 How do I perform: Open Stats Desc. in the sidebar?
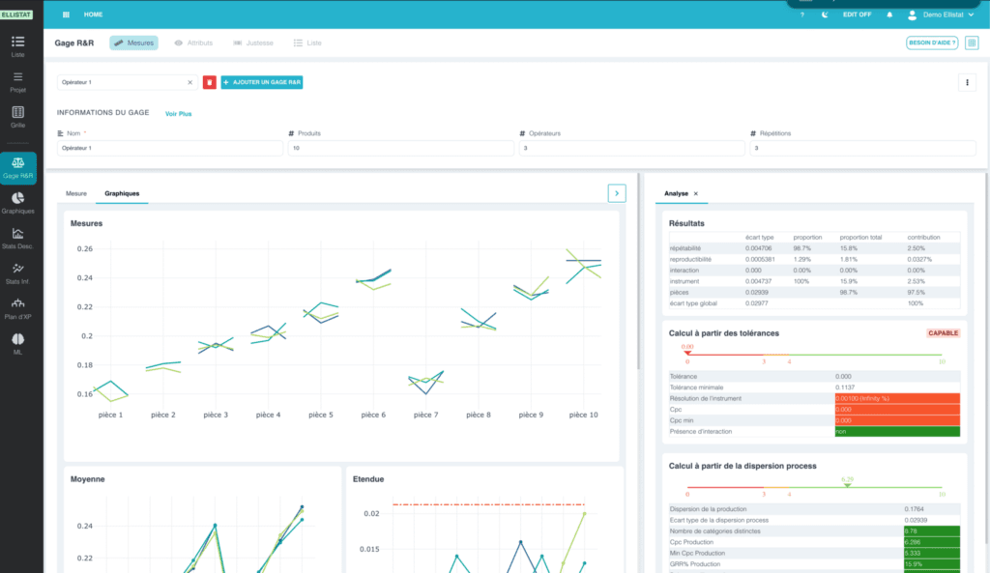[17, 238]
